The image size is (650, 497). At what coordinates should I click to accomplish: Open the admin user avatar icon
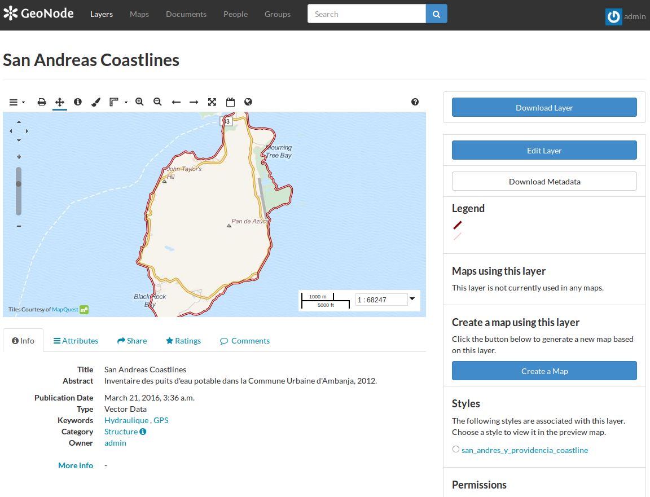(613, 16)
